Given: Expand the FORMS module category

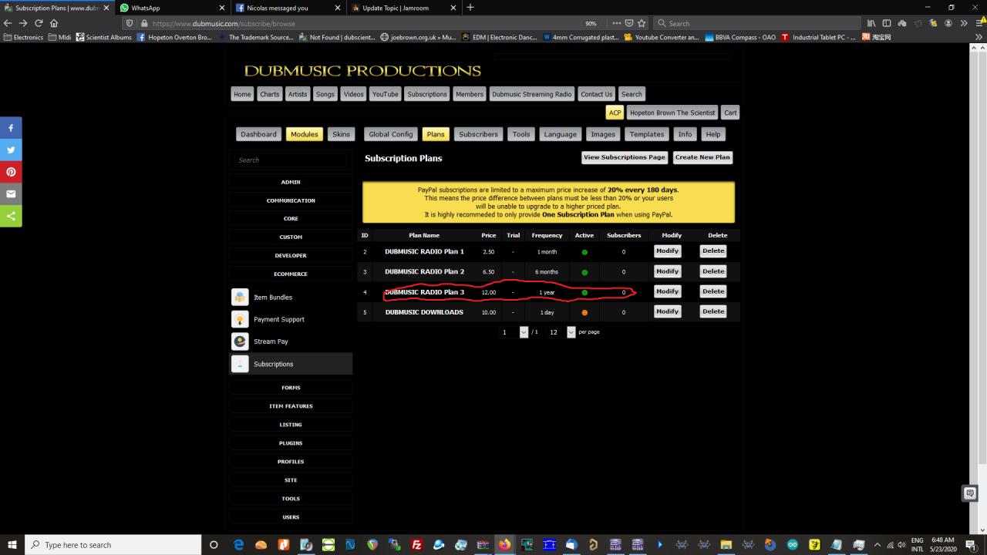Looking at the screenshot, I should click(291, 388).
